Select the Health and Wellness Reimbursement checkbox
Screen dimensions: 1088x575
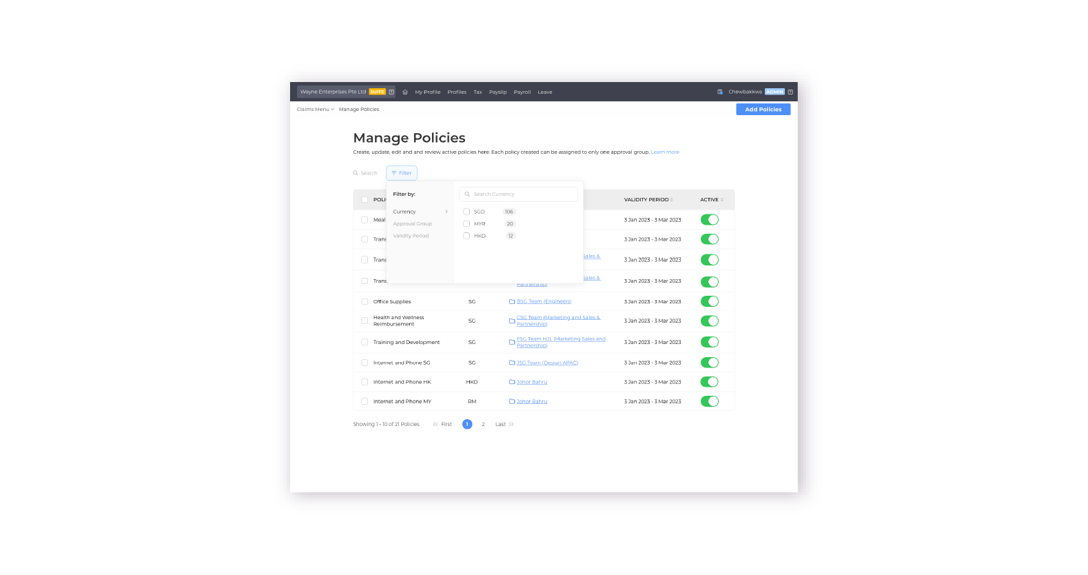tap(365, 321)
